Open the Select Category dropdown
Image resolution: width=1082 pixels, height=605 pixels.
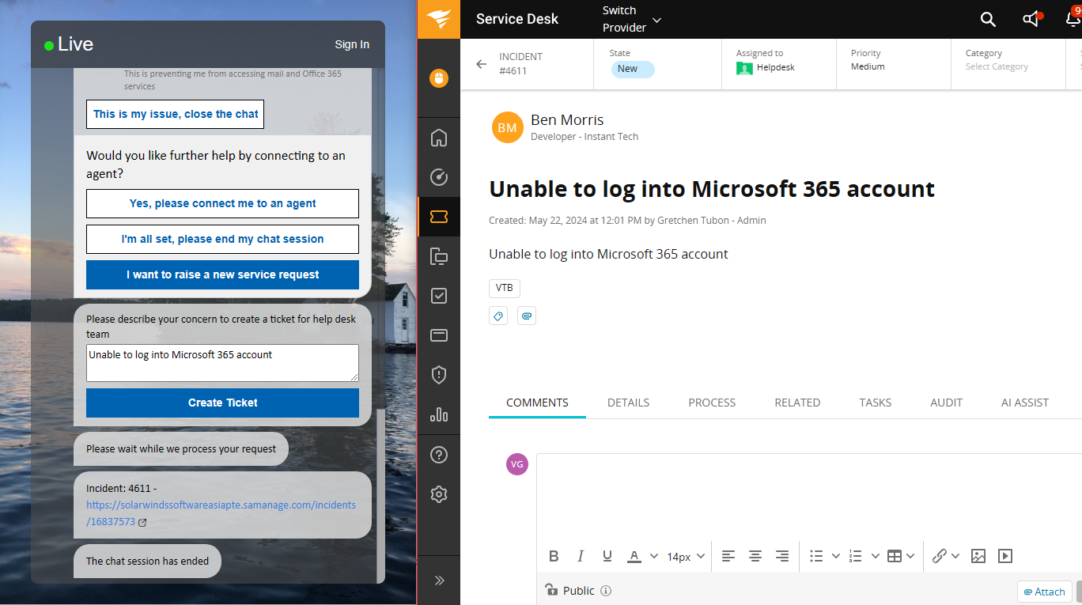(x=997, y=66)
